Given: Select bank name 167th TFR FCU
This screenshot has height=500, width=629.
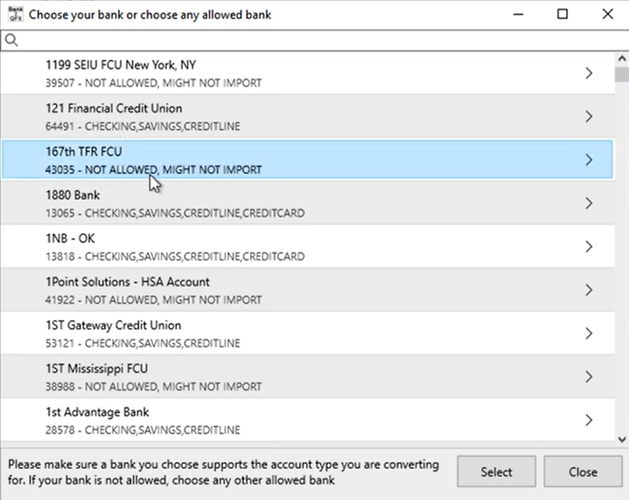Looking at the screenshot, I should (x=84, y=152).
